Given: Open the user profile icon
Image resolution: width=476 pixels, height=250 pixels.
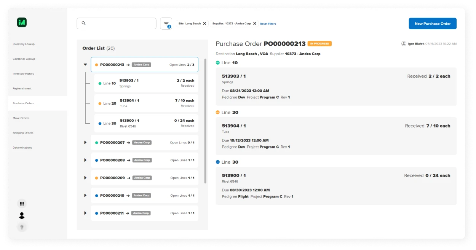Looking at the screenshot, I should [x=22, y=215].
